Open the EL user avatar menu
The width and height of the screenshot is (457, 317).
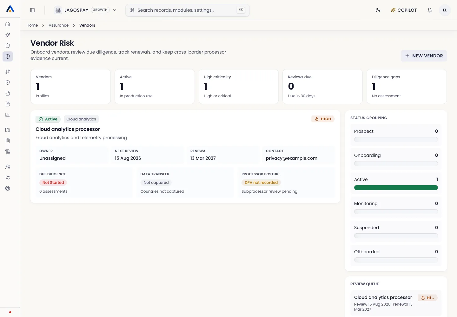point(445,10)
